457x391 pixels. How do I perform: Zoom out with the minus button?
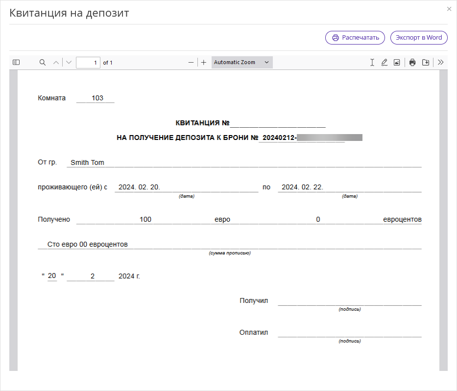point(191,62)
